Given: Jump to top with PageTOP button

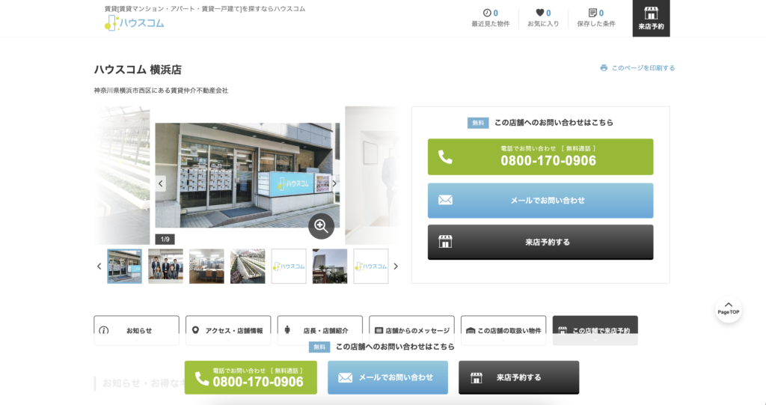Looking at the screenshot, I should pyautogui.click(x=729, y=309).
